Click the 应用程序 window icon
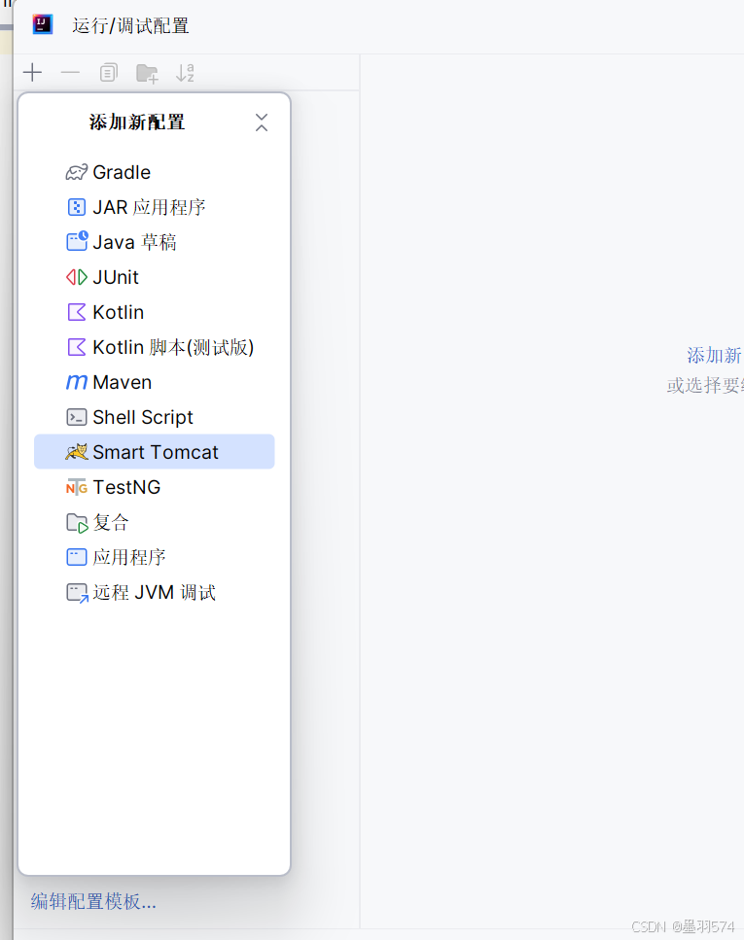The image size is (744, 940). pos(76,558)
